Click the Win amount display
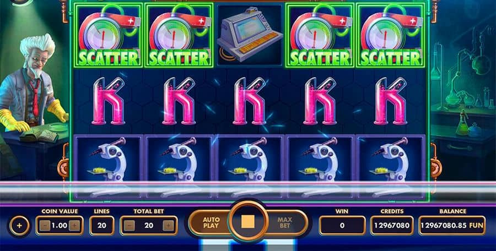Viewport: 496px width, 251px height. pos(342,225)
